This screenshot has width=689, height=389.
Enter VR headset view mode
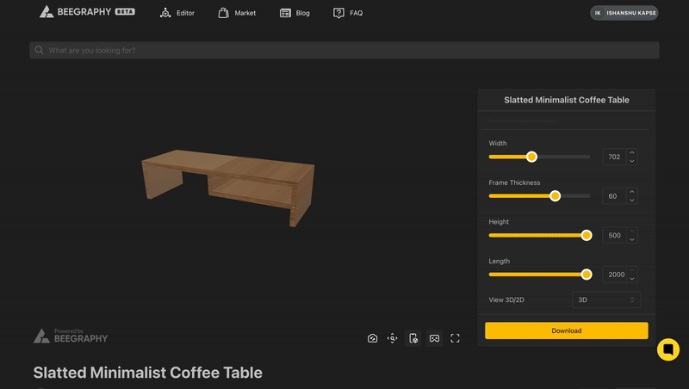pyautogui.click(x=434, y=338)
